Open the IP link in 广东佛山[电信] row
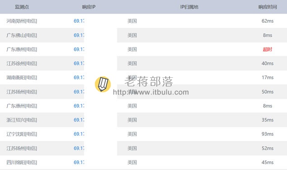The height and width of the screenshot is (170, 287). click(x=79, y=35)
